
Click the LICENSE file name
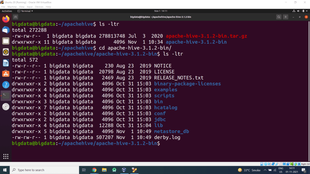coord(164,72)
